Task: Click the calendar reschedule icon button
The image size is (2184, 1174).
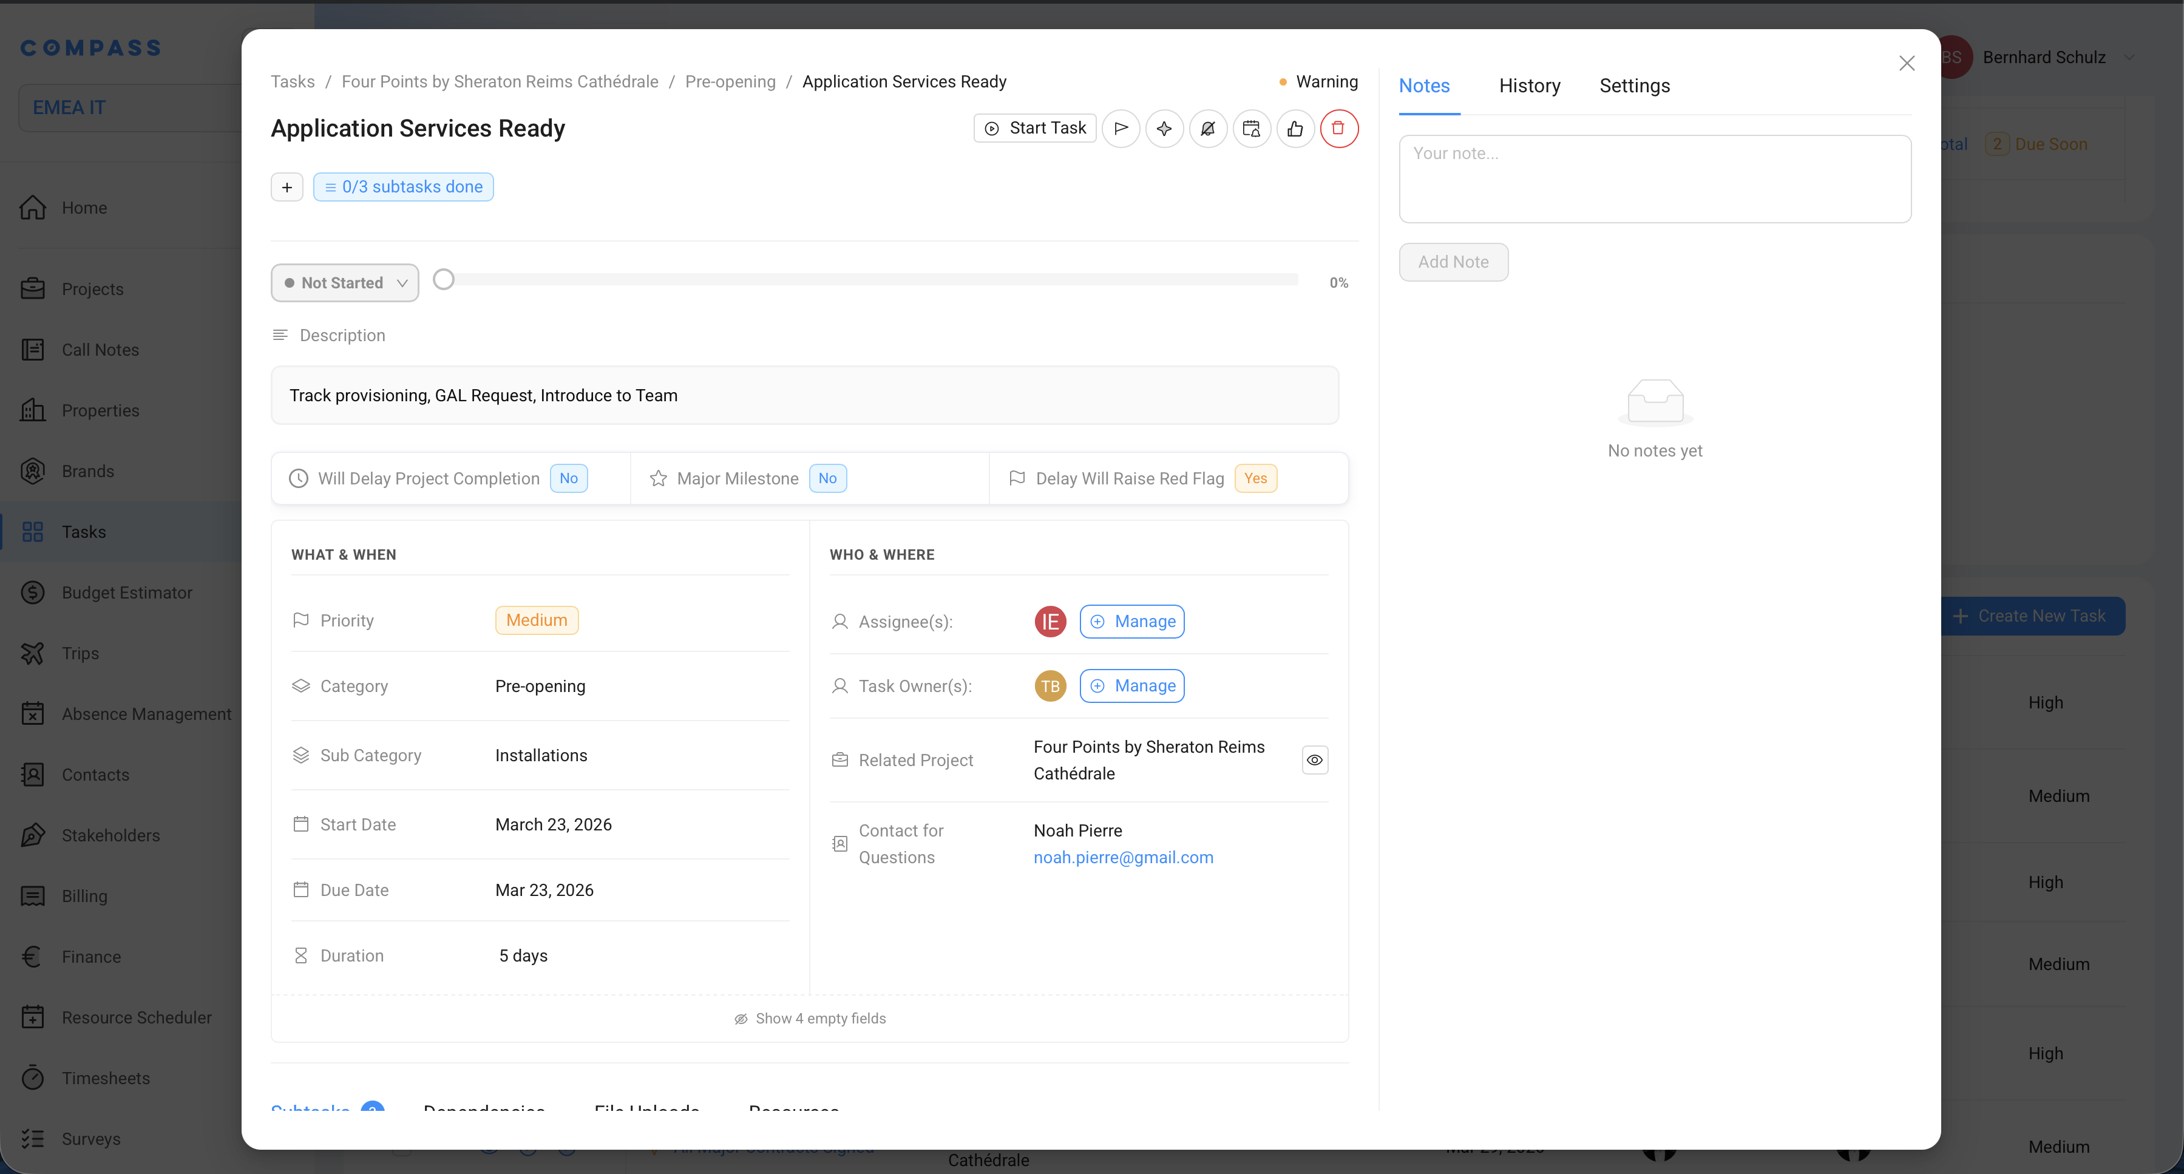Action: click(x=1252, y=129)
